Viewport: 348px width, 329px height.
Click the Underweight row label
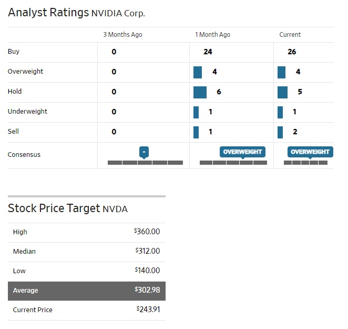tap(27, 112)
